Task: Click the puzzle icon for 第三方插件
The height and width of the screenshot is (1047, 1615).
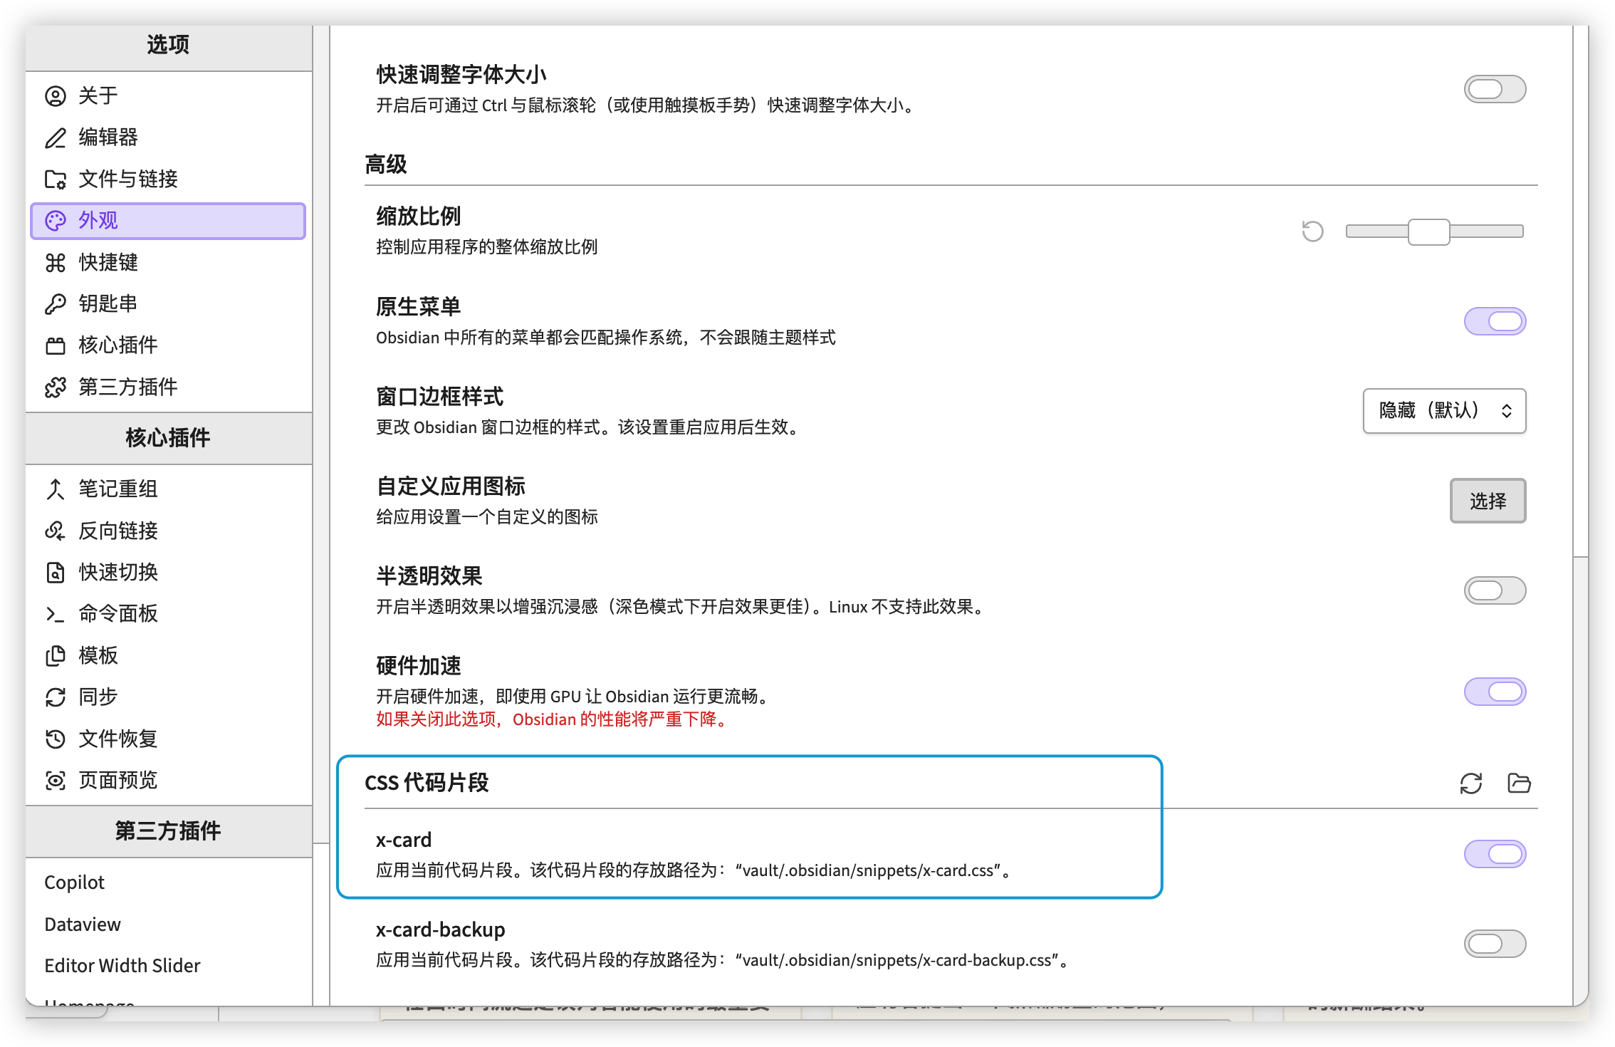Action: [x=56, y=387]
